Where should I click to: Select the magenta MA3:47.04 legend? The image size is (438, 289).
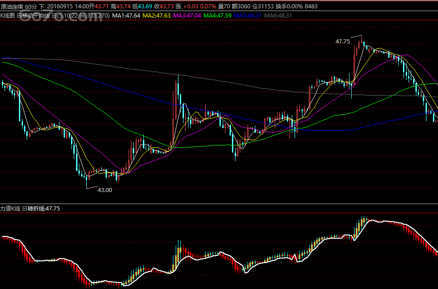tap(187, 16)
